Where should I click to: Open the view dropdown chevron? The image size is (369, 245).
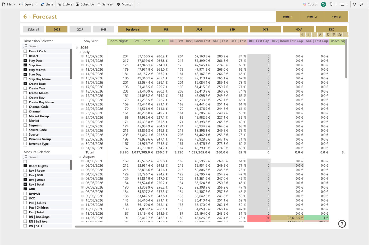(347, 4)
